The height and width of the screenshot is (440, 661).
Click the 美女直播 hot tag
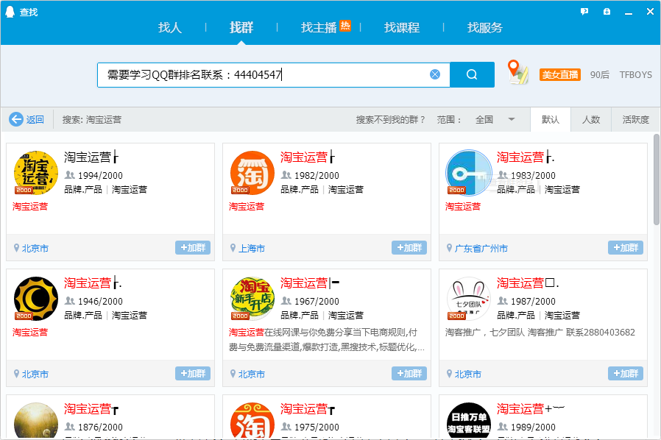[x=560, y=74]
